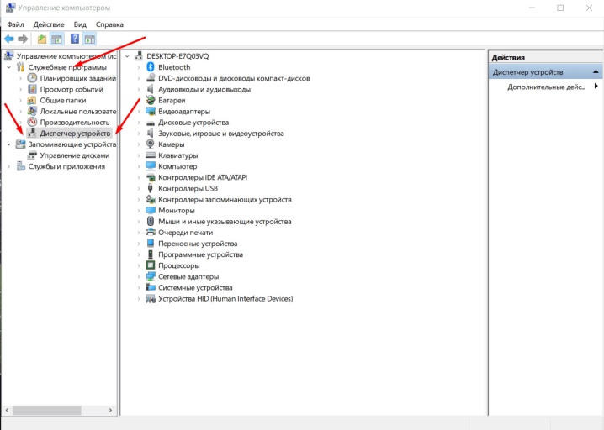Click the Help question mark toolbar icon
The image size is (604, 430).
pyautogui.click(x=75, y=39)
